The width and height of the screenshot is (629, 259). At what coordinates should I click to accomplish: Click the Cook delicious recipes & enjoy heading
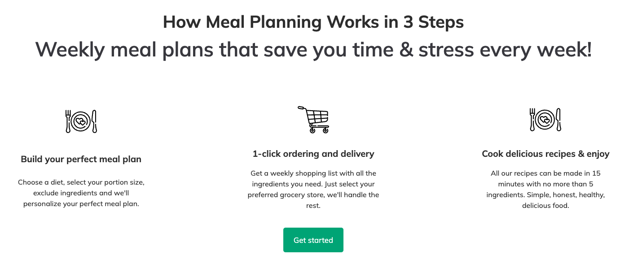pos(545,154)
